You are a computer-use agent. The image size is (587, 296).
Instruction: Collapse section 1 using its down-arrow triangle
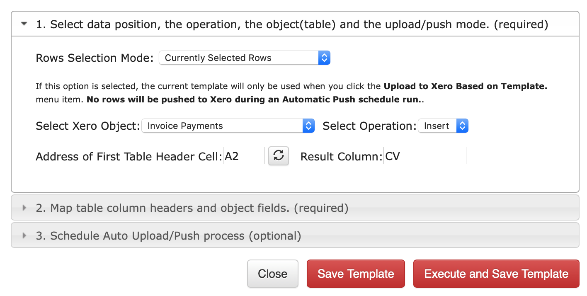(x=24, y=24)
